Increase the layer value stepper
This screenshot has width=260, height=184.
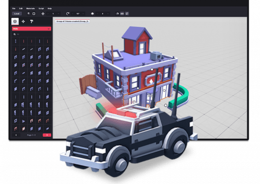click(x=108, y=14)
